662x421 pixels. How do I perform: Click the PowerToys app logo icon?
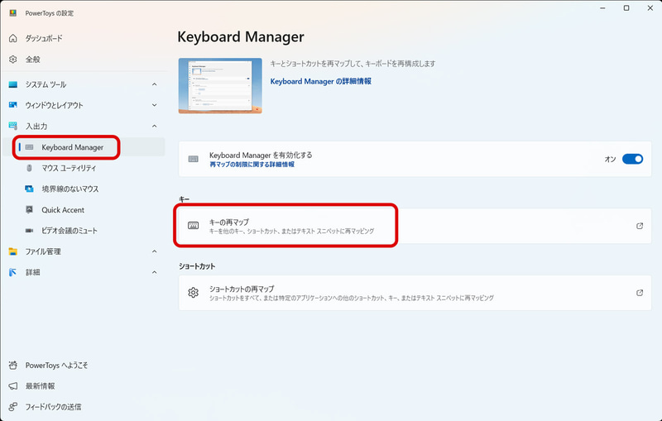point(13,13)
